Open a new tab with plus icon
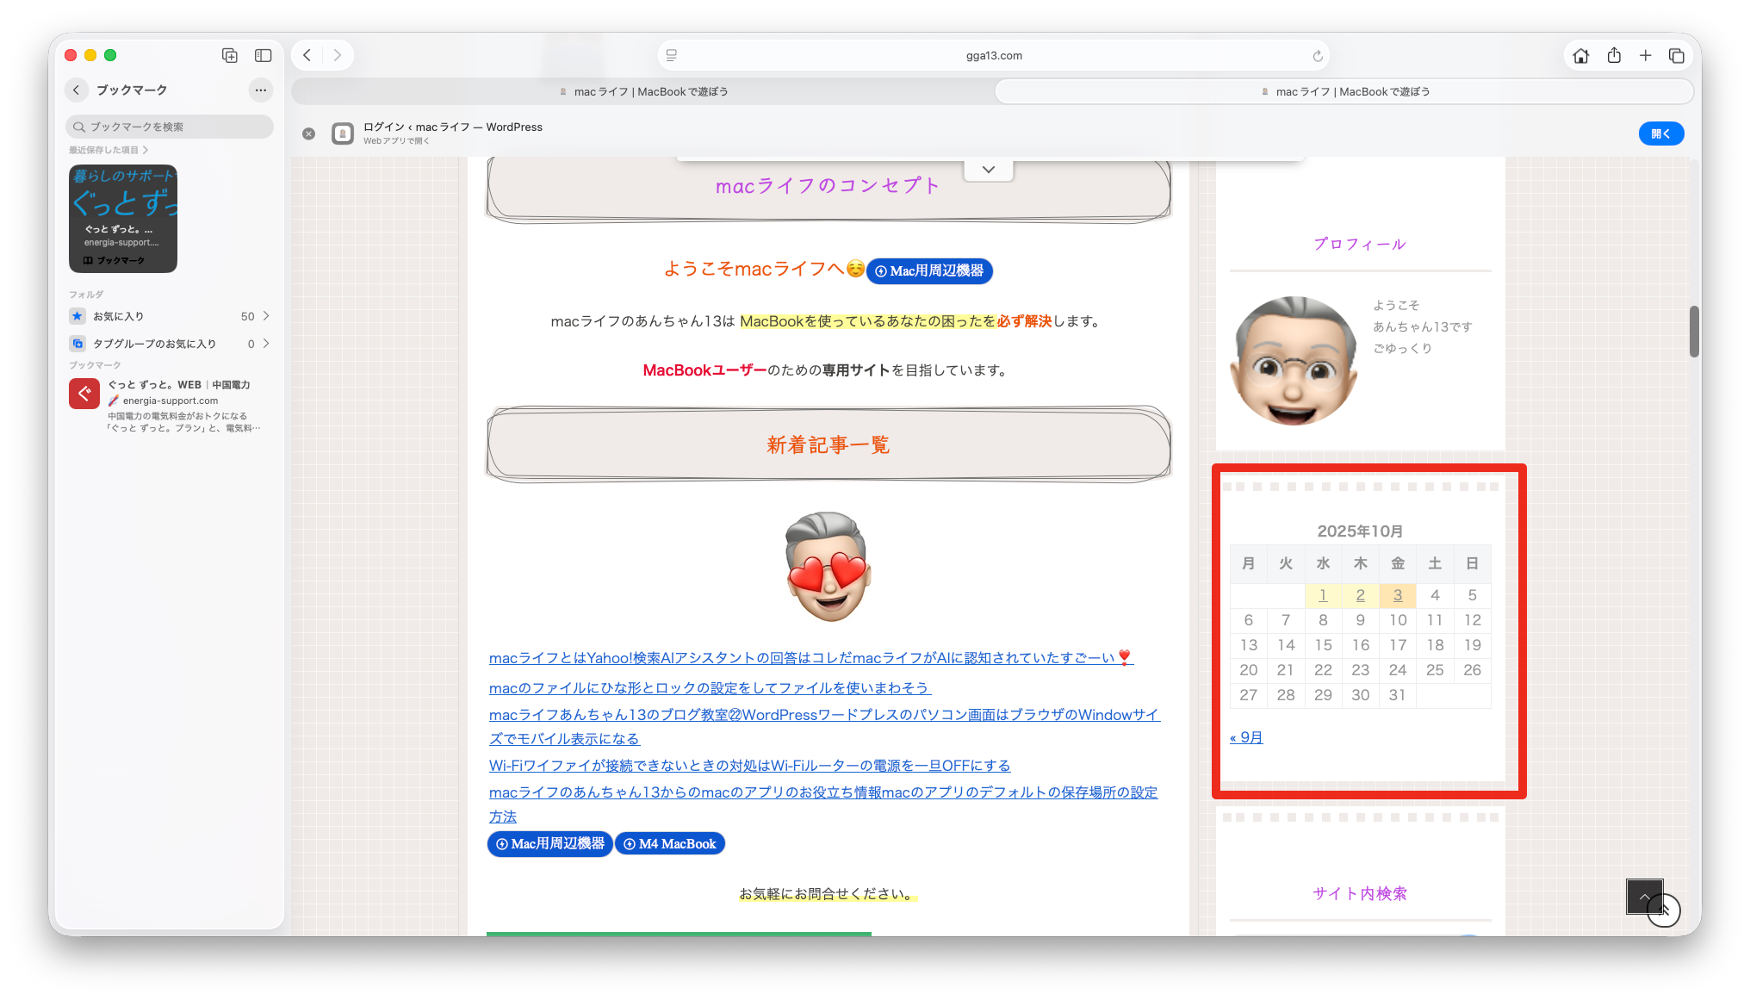Viewport: 1750px width, 1000px height. point(1645,56)
